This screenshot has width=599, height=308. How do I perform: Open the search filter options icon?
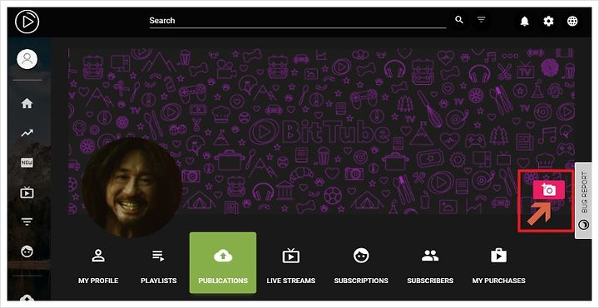tap(482, 20)
